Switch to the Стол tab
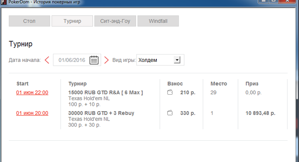299x162 pixels. click(29, 21)
